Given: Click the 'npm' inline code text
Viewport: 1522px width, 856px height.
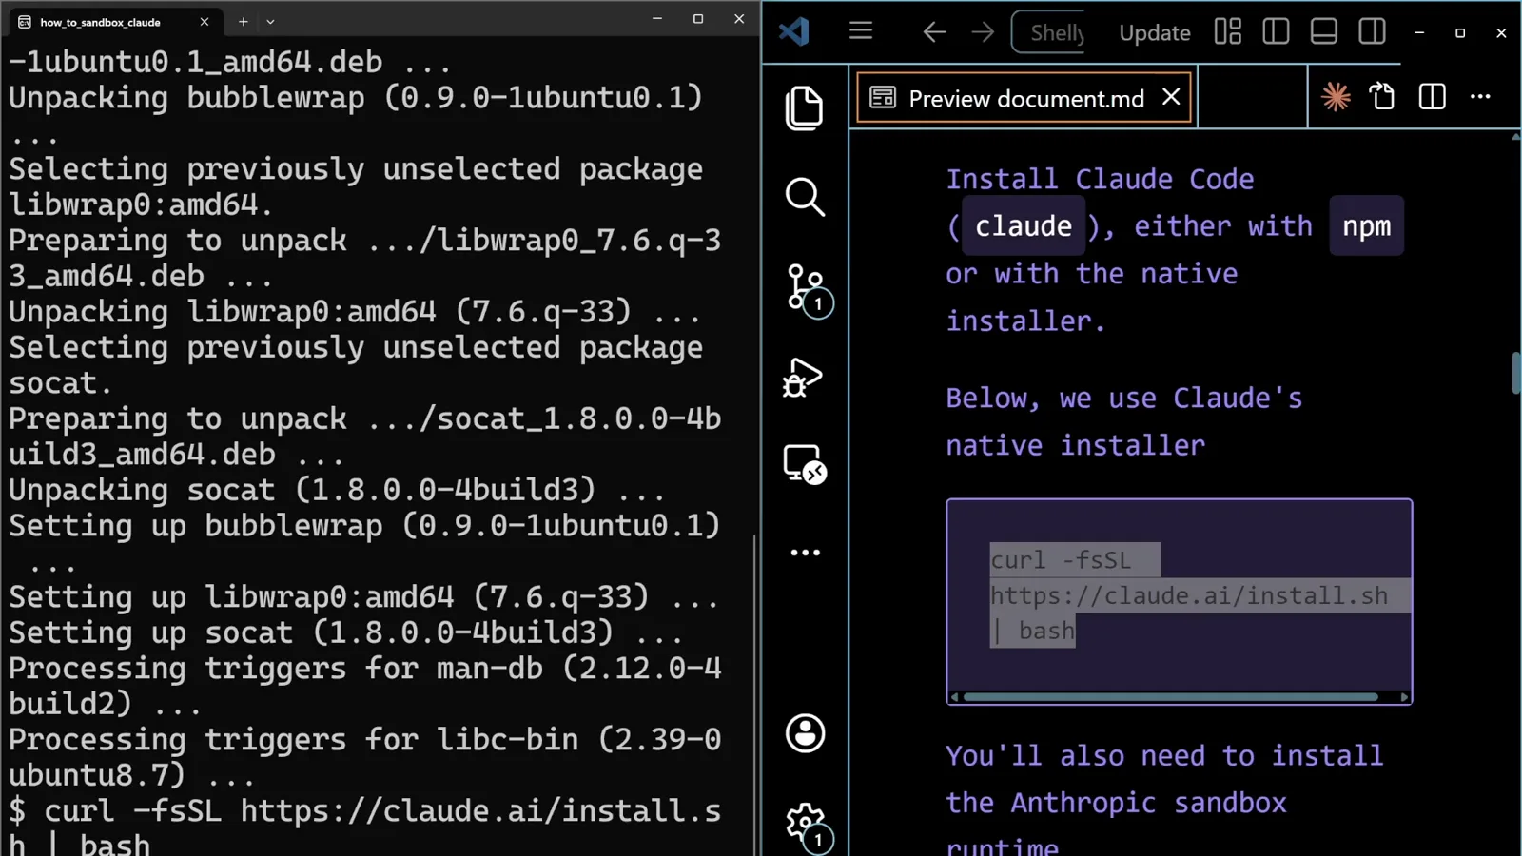Looking at the screenshot, I should click(1366, 226).
